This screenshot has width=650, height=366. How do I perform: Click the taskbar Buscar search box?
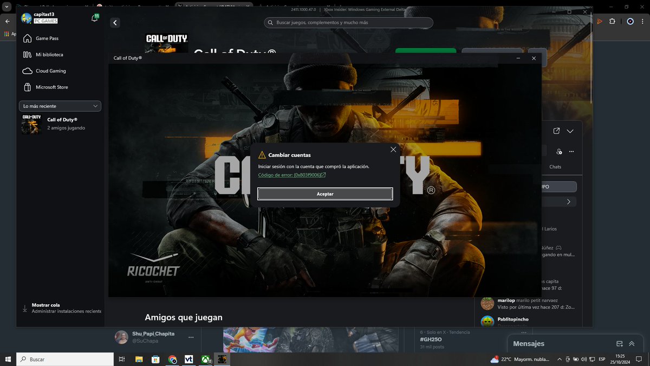[65, 359]
